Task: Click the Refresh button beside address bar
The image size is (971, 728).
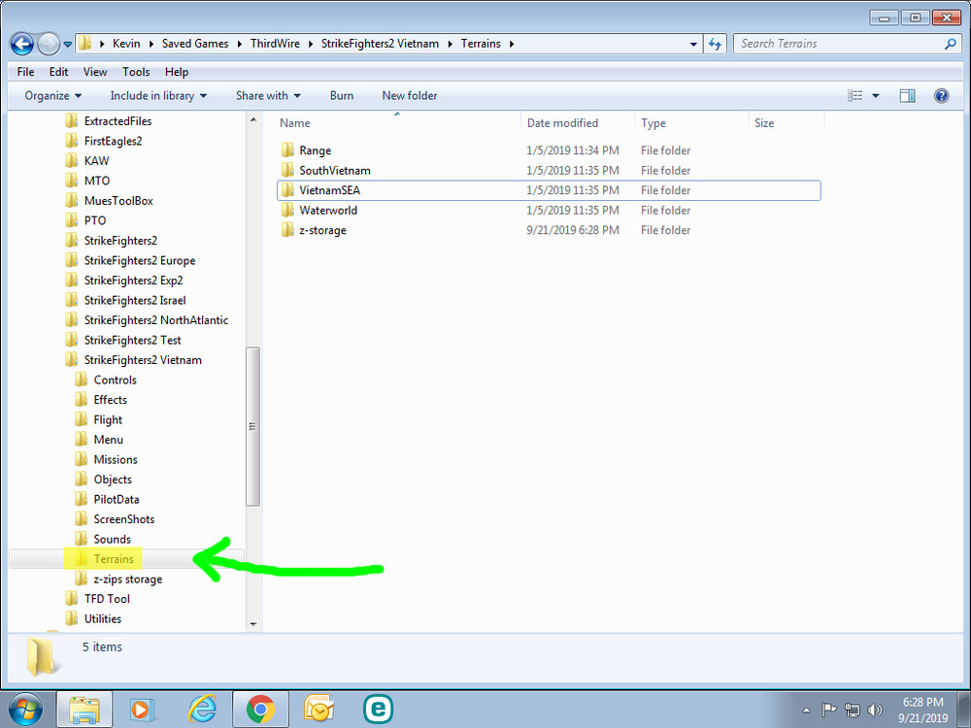Action: 716,44
